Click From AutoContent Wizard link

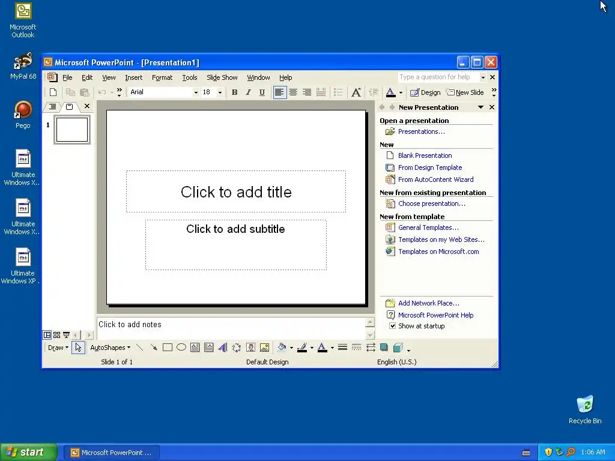(x=436, y=179)
